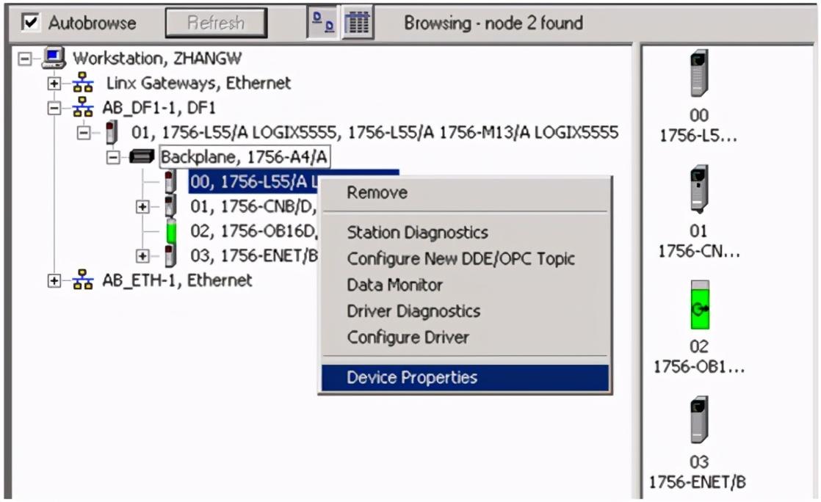Select the 03, 1756-ENET/B tree row
The width and height of the screenshot is (821, 502).
coord(254,255)
